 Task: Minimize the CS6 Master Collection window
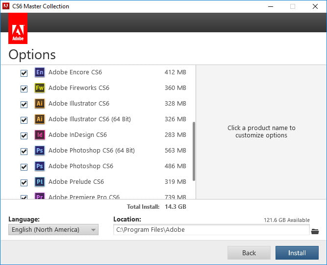click(x=271, y=6)
